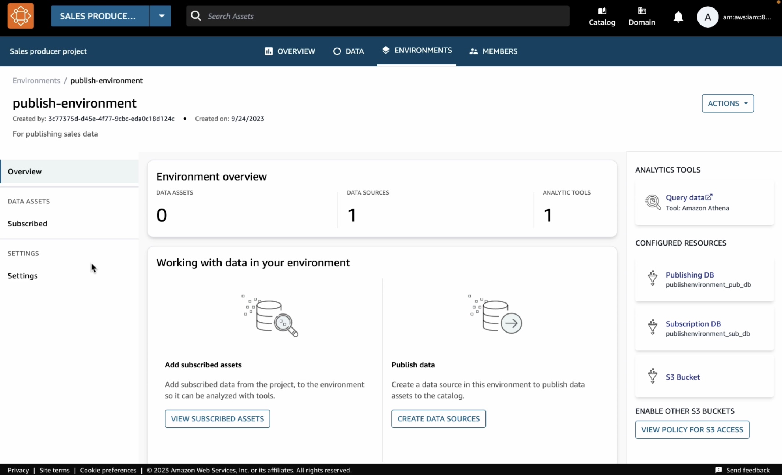Click the Amazon DataZone logo icon
Image resolution: width=782 pixels, height=475 pixels.
[21, 16]
